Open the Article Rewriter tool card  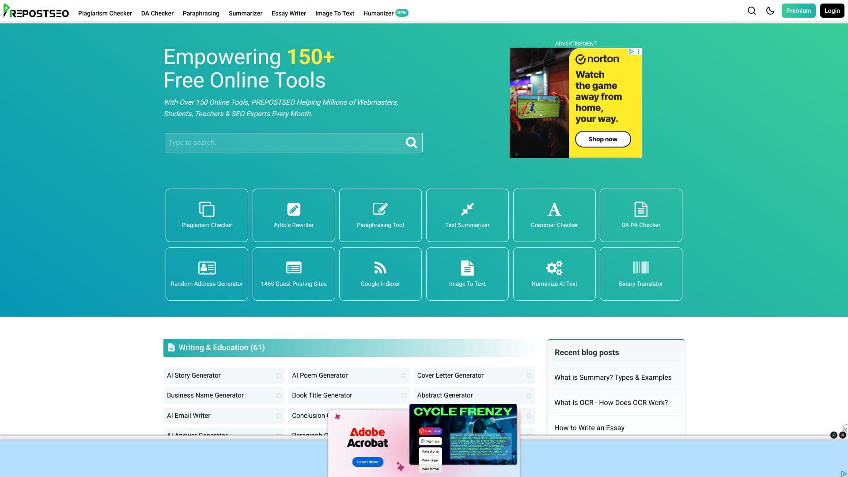[x=294, y=215]
